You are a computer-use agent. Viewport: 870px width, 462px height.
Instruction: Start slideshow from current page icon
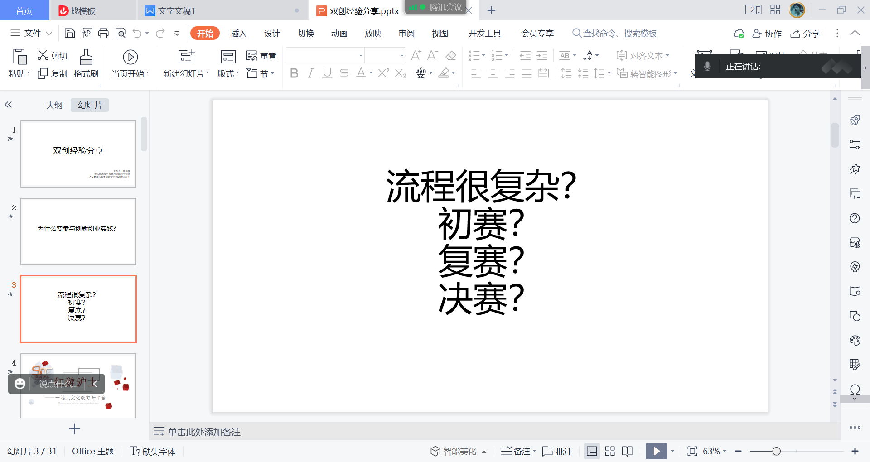click(130, 57)
